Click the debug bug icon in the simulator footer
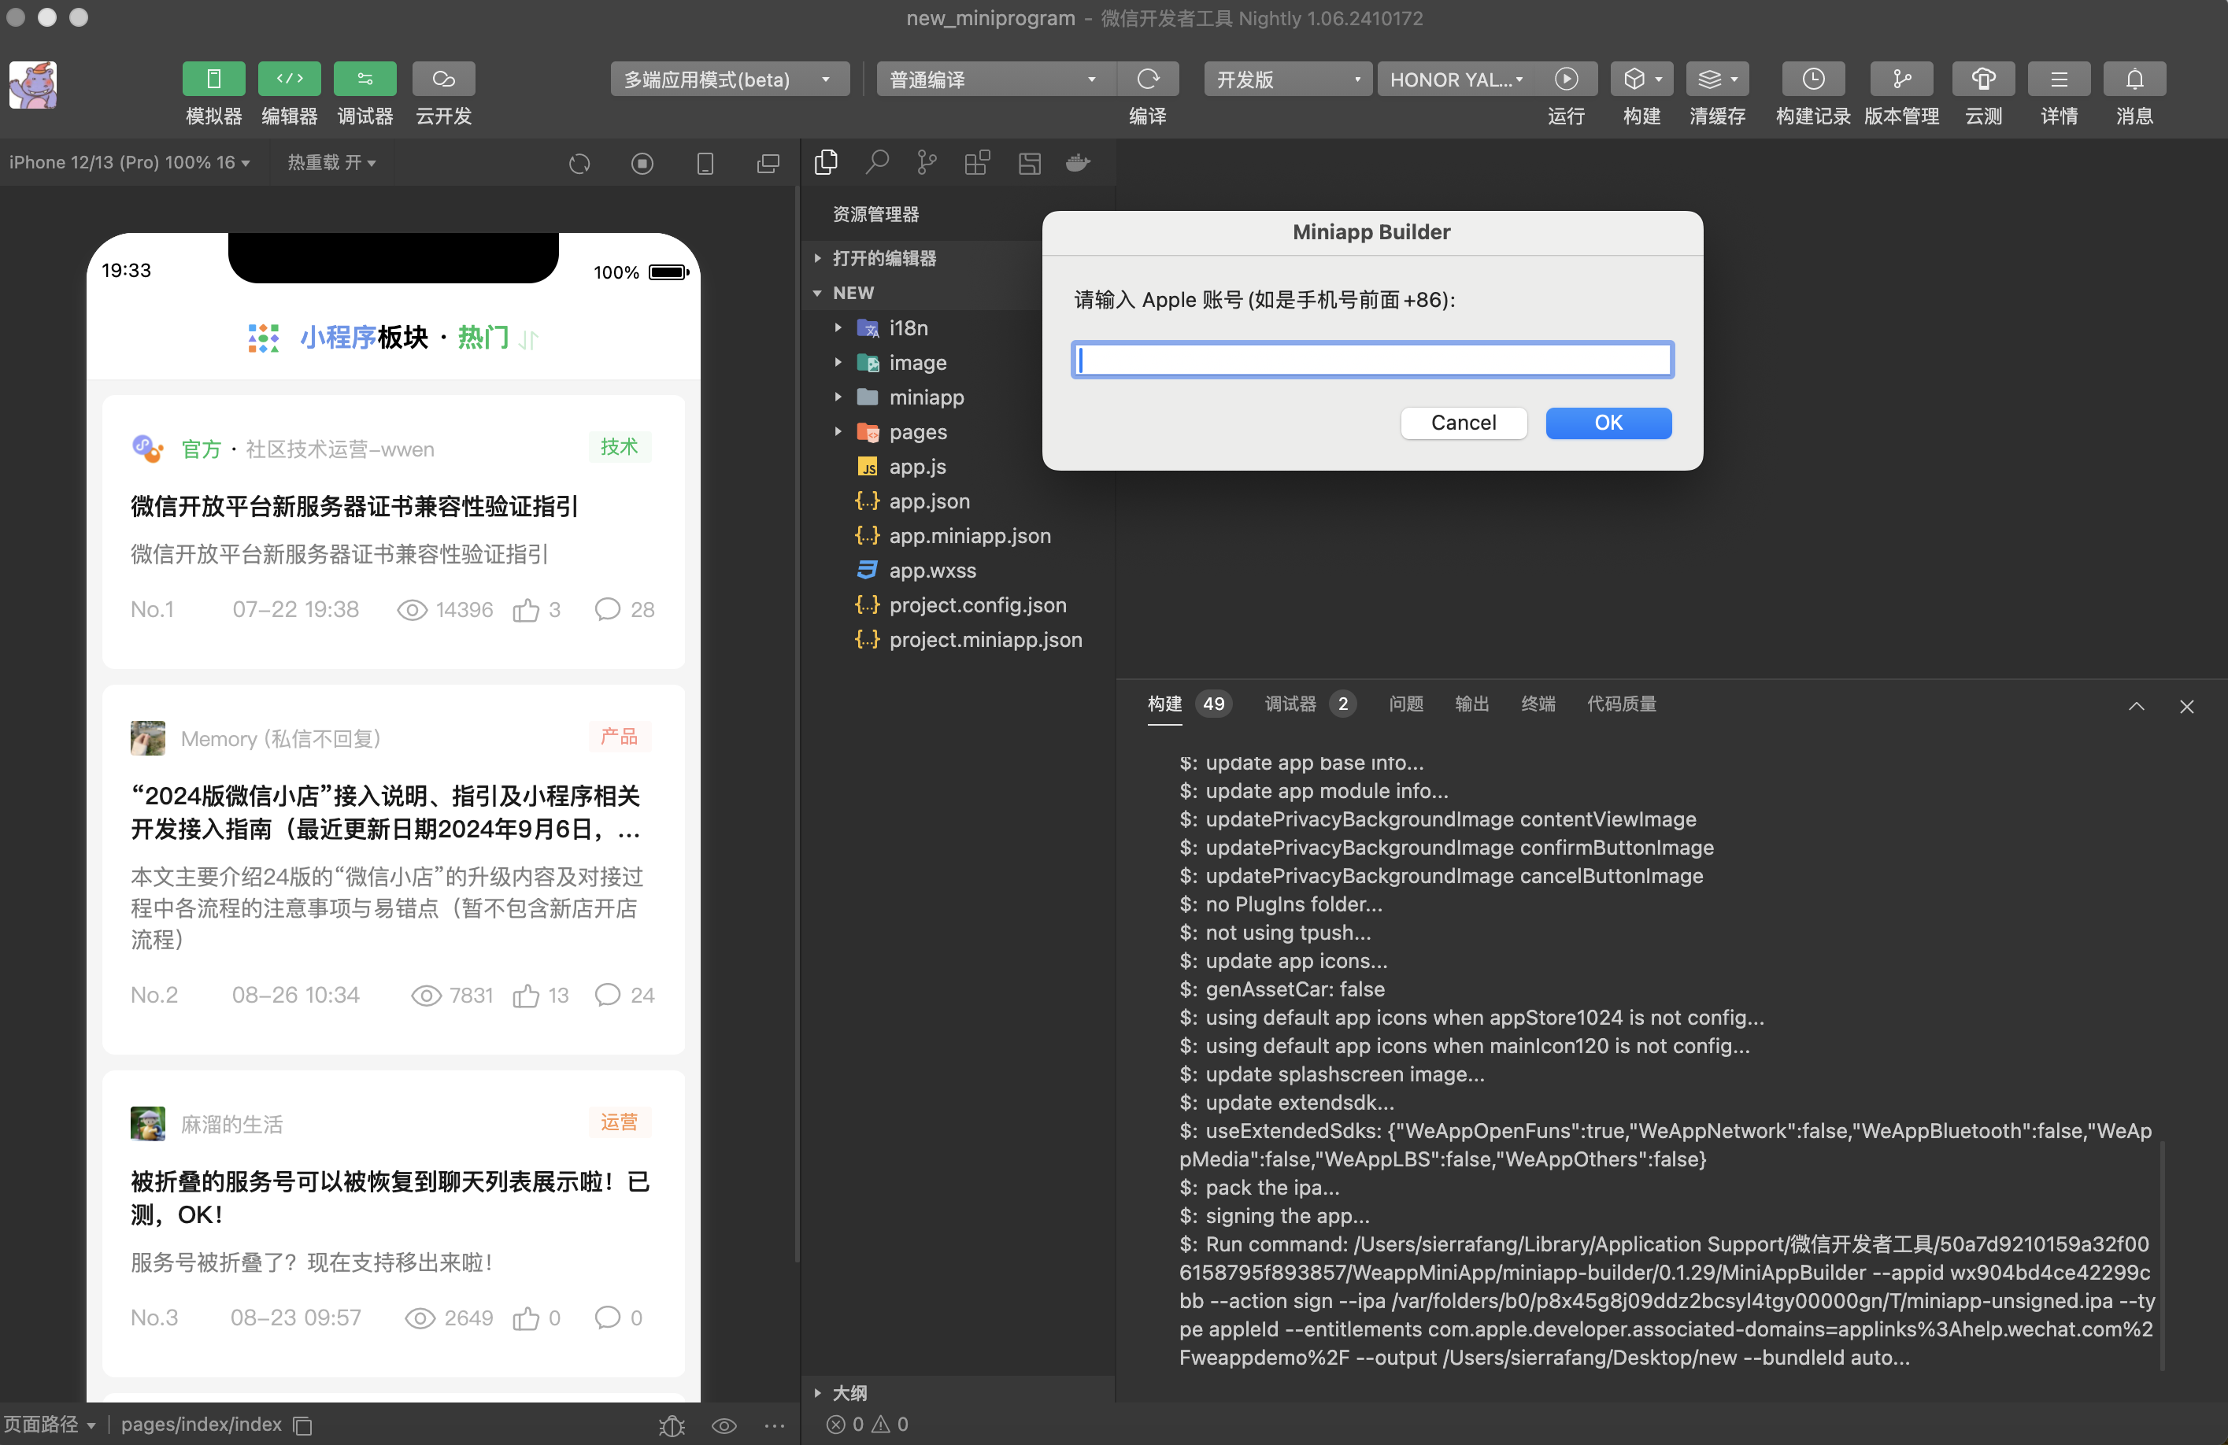This screenshot has height=1445, width=2228. click(672, 1425)
